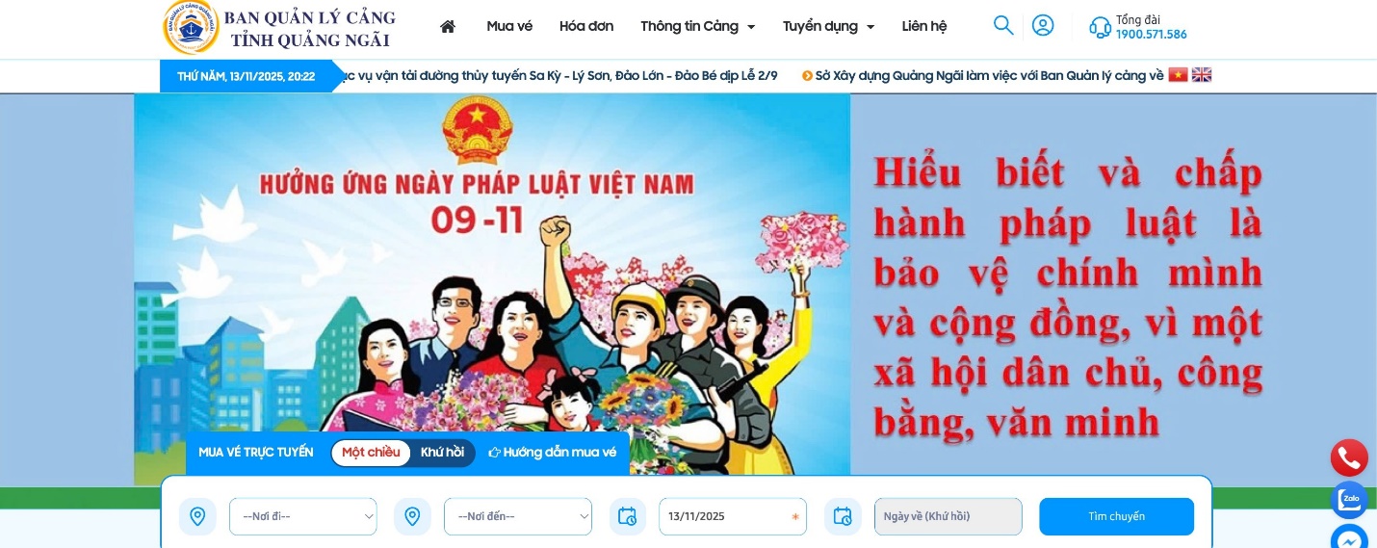This screenshot has width=1377, height=548.
Task: Switch language with the Vietnamese flag
Action: point(1179,74)
